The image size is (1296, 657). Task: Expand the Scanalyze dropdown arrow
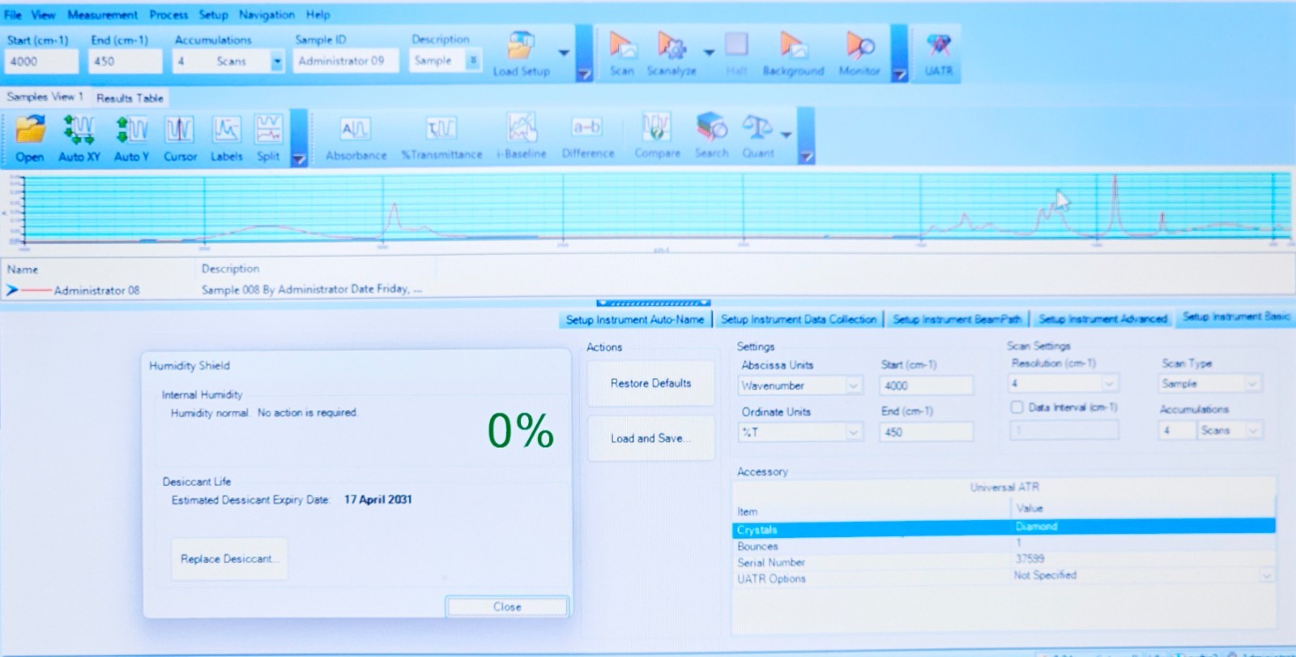point(709,53)
